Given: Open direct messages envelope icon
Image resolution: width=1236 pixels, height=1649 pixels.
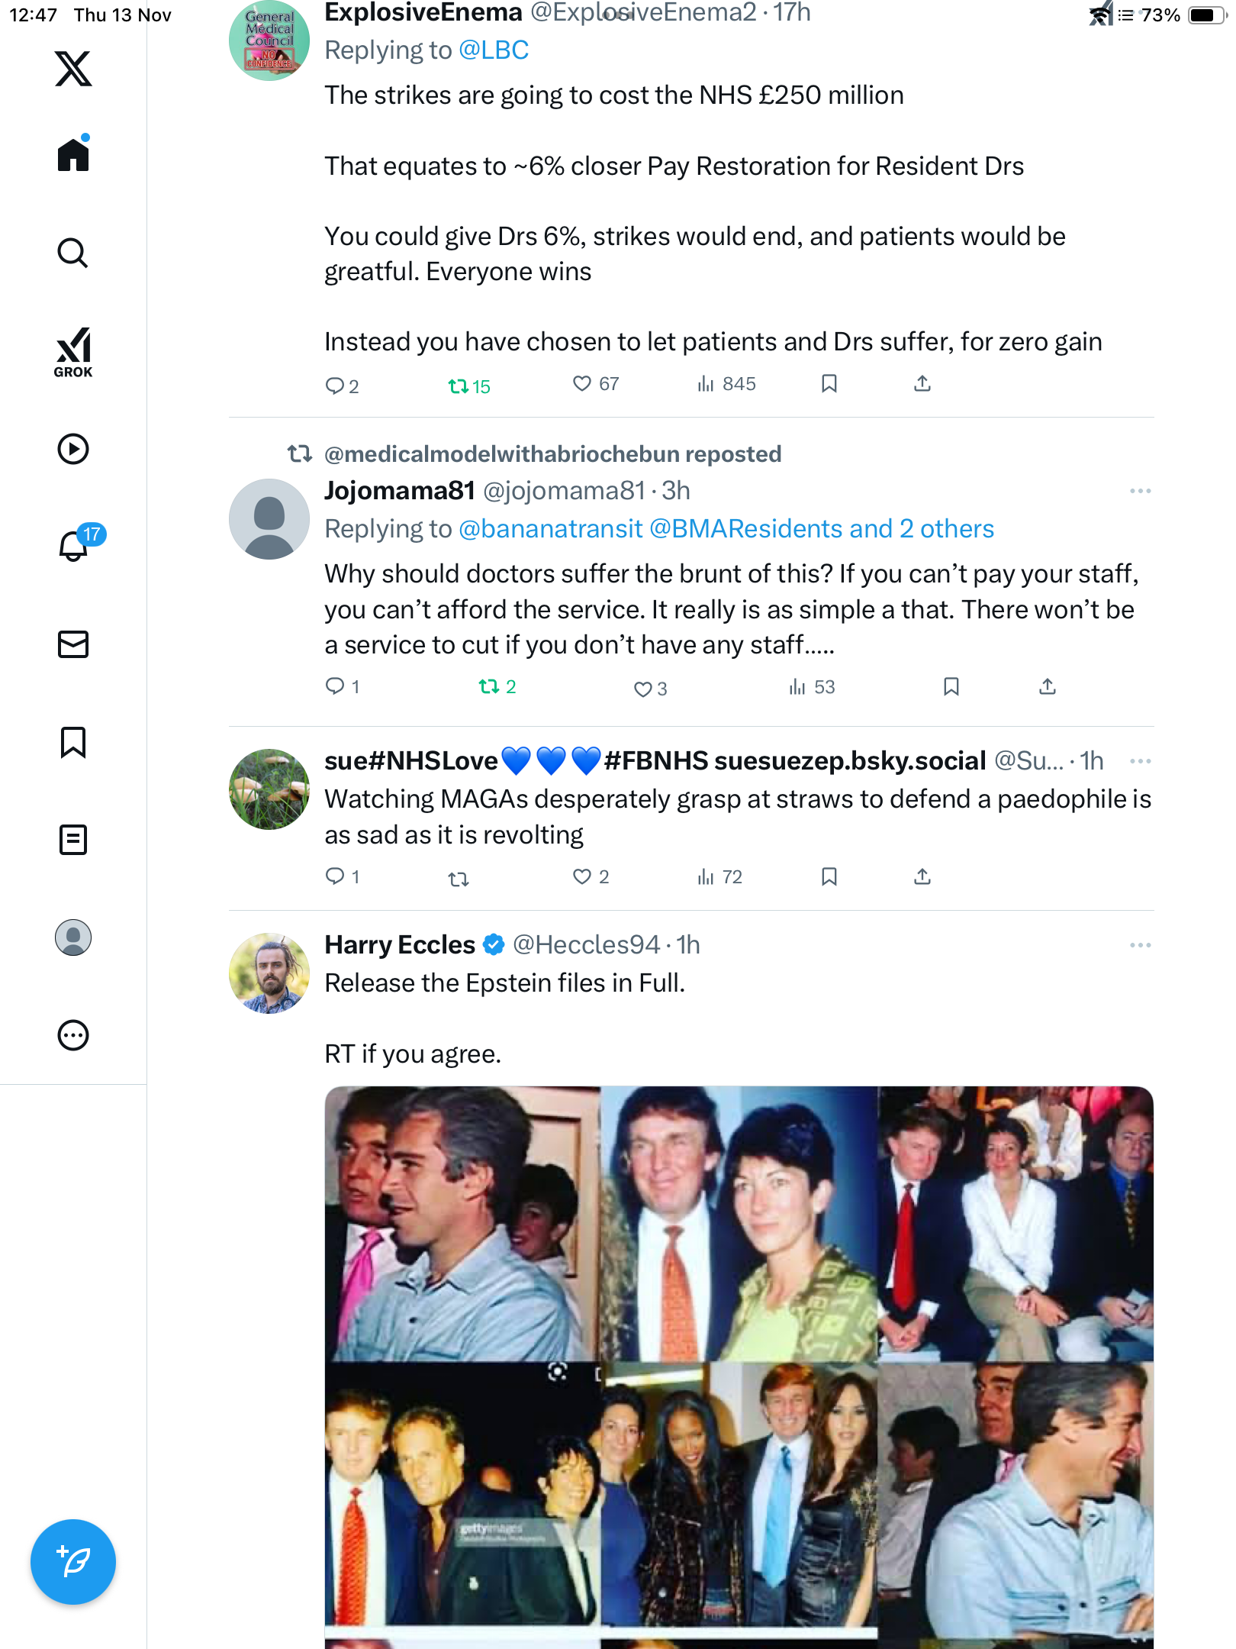Looking at the screenshot, I should (73, 644).
